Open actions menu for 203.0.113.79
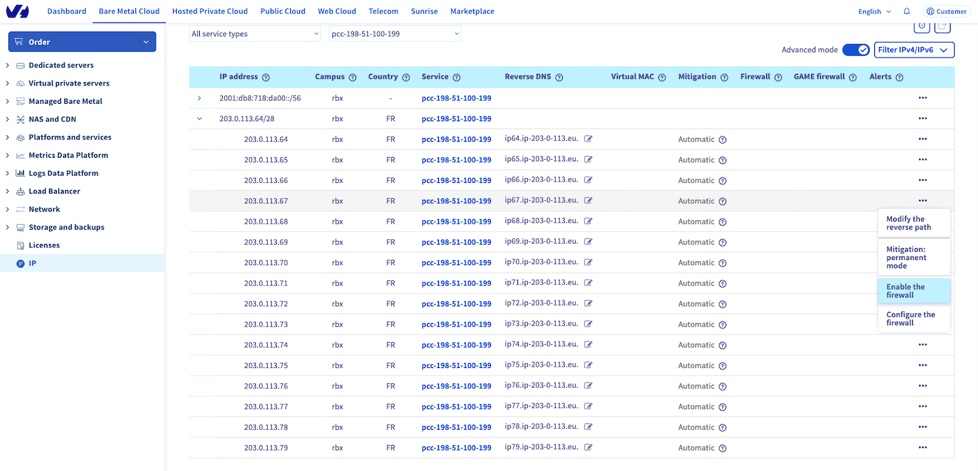 pyautogui.click(x=922, y=448)
